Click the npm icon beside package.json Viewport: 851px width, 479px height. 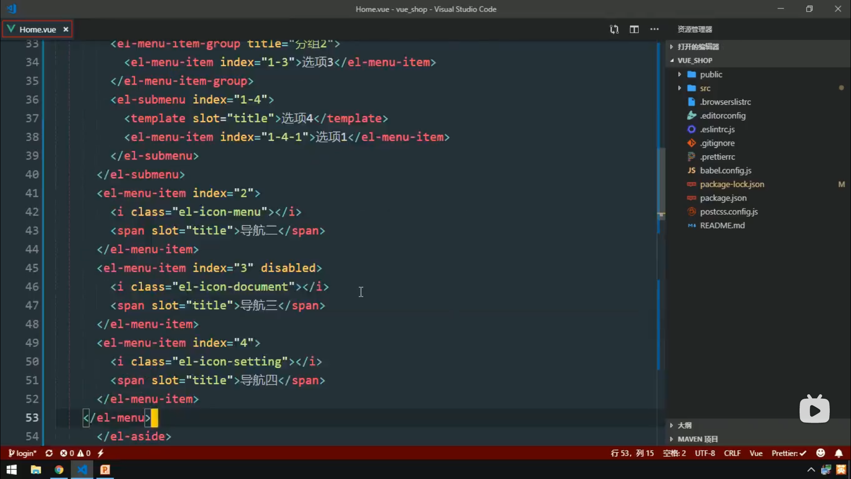(x=691, y=198)
